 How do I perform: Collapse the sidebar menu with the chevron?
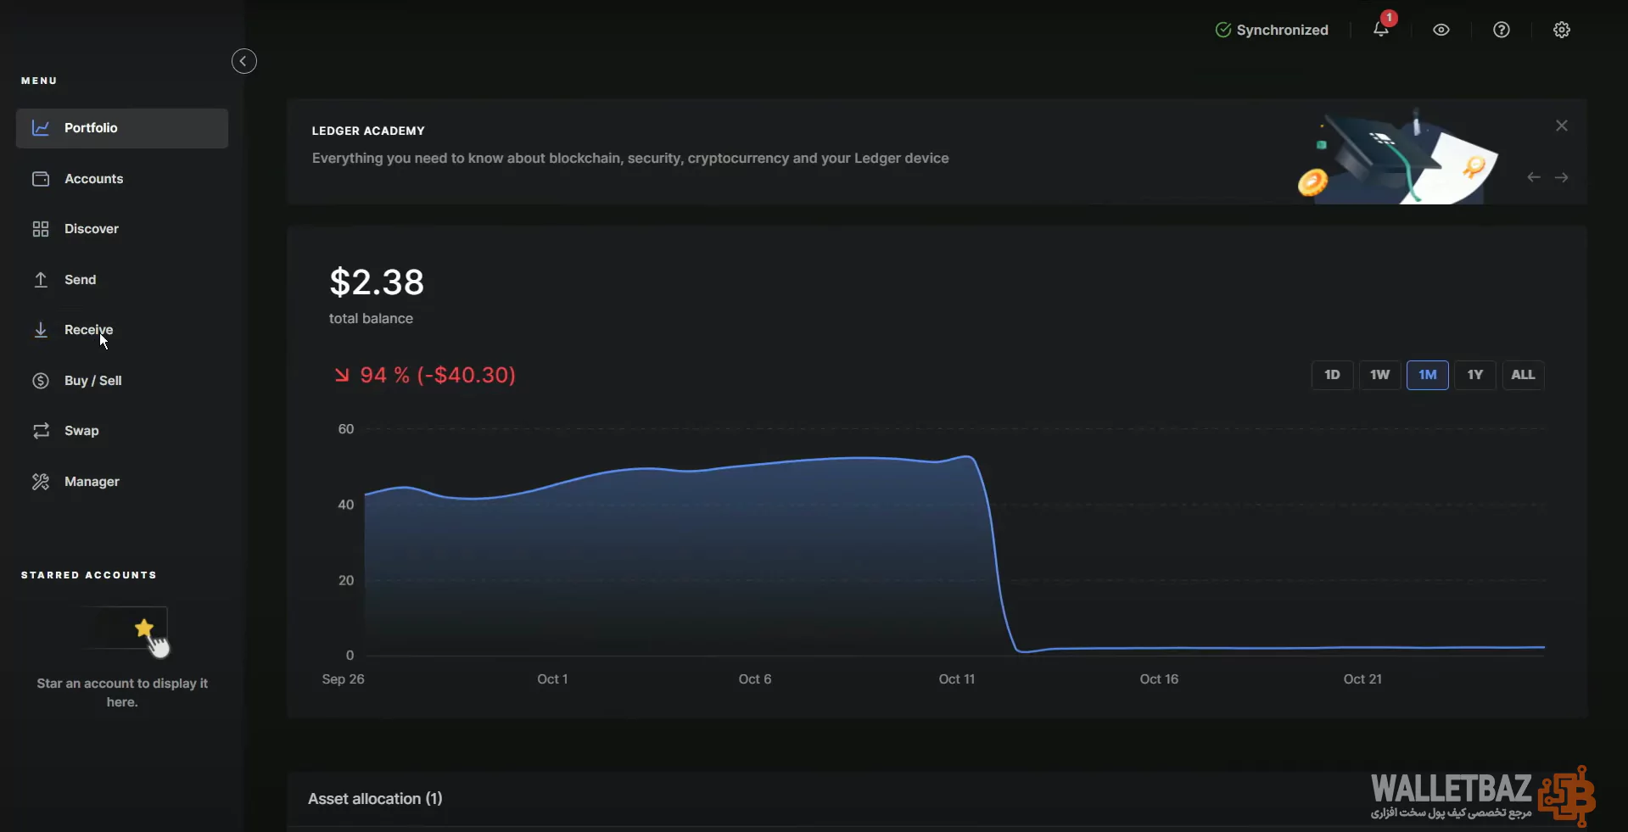coord(243,61)
